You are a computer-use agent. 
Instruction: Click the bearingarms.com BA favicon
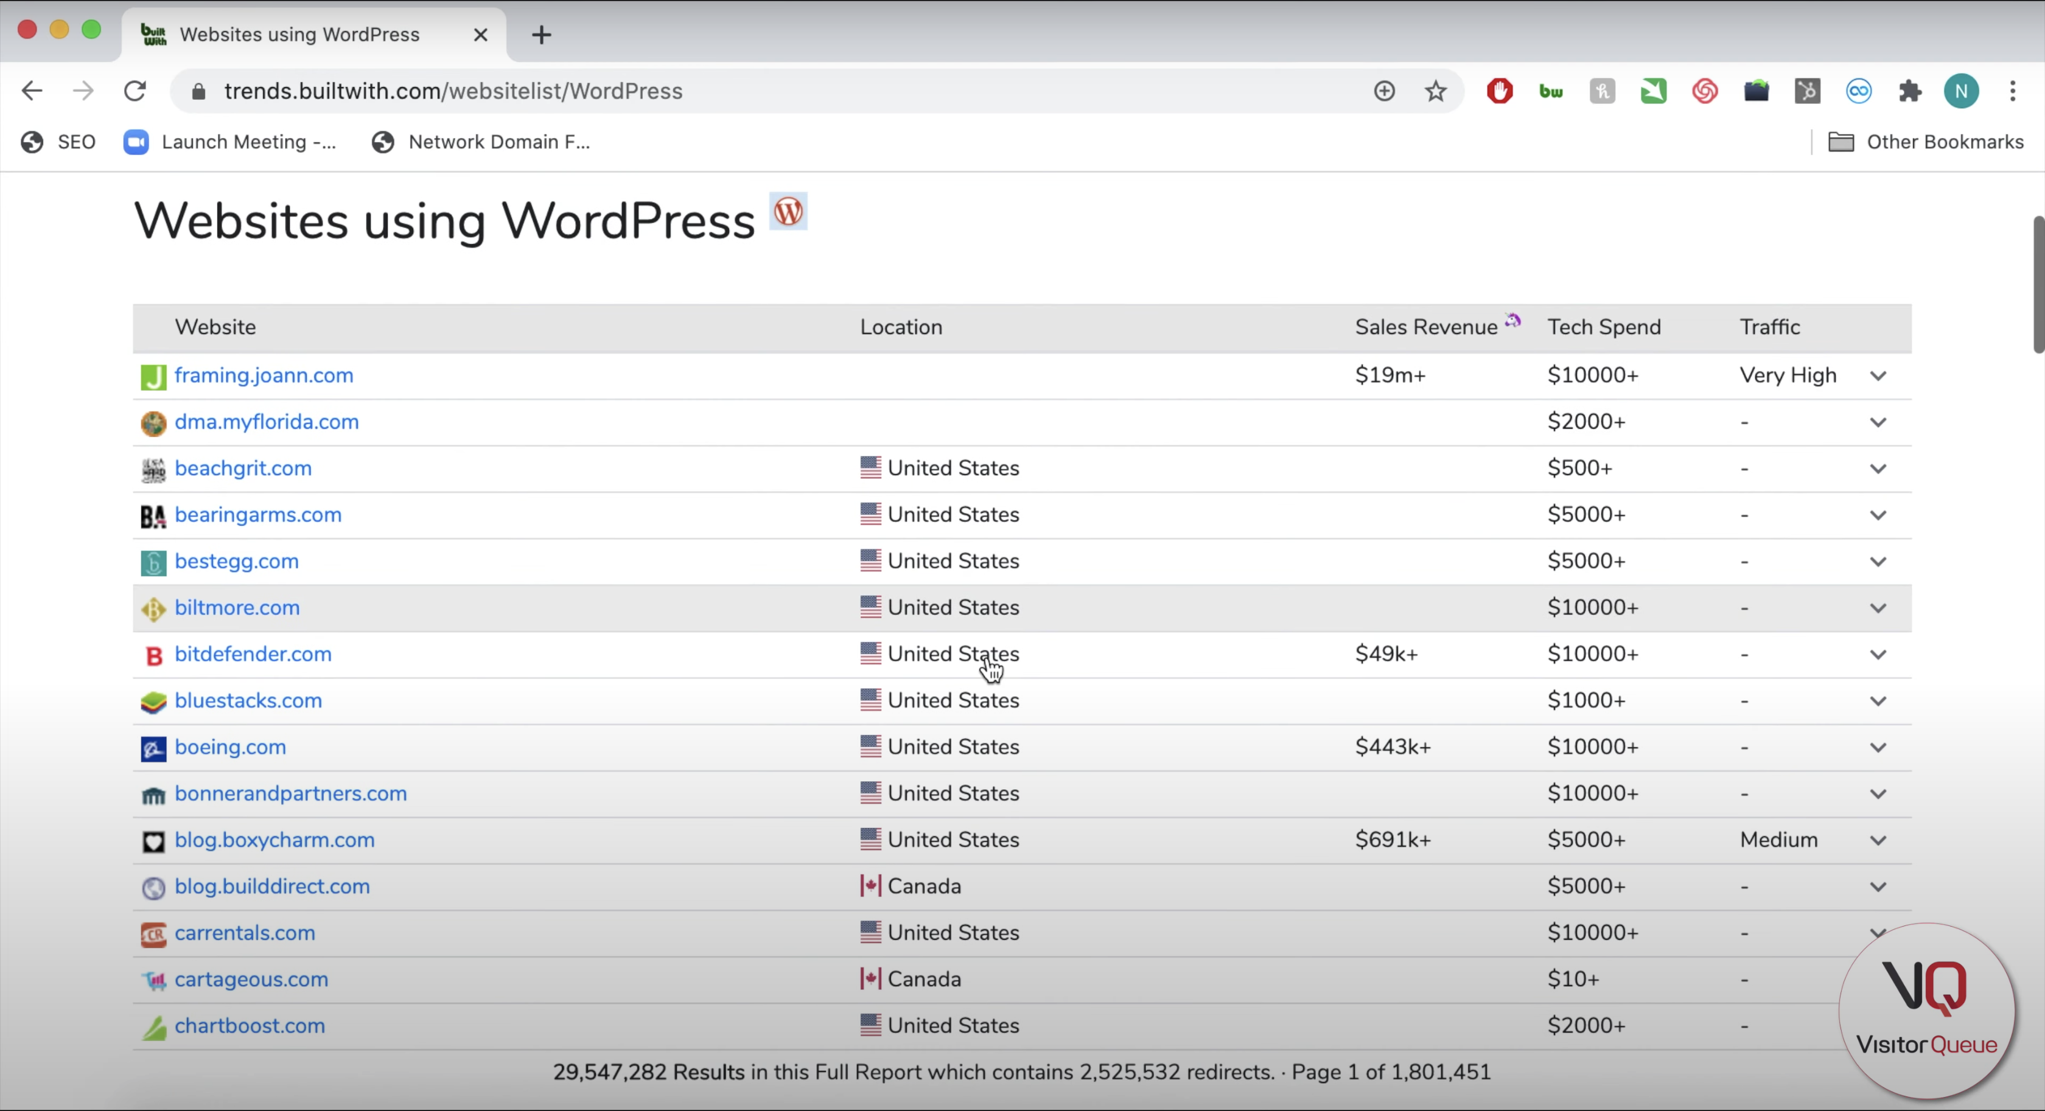click(x=153, y=517)
